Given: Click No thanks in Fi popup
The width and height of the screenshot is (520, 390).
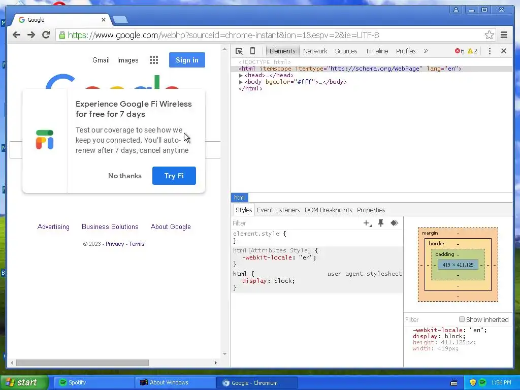Looking at the screenshot, I should 125,176.
